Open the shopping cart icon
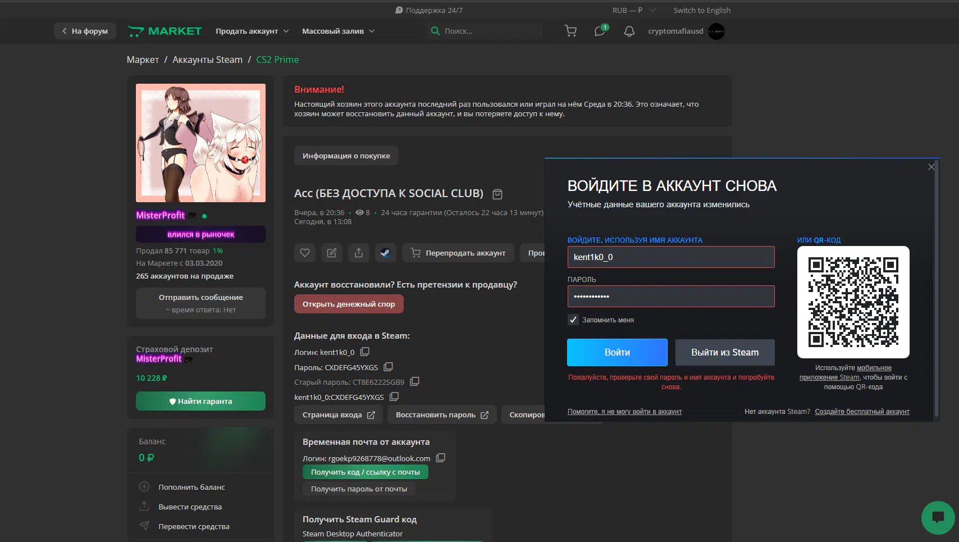The width and height of the screenshot is (959, 542). tap(570, 31)
